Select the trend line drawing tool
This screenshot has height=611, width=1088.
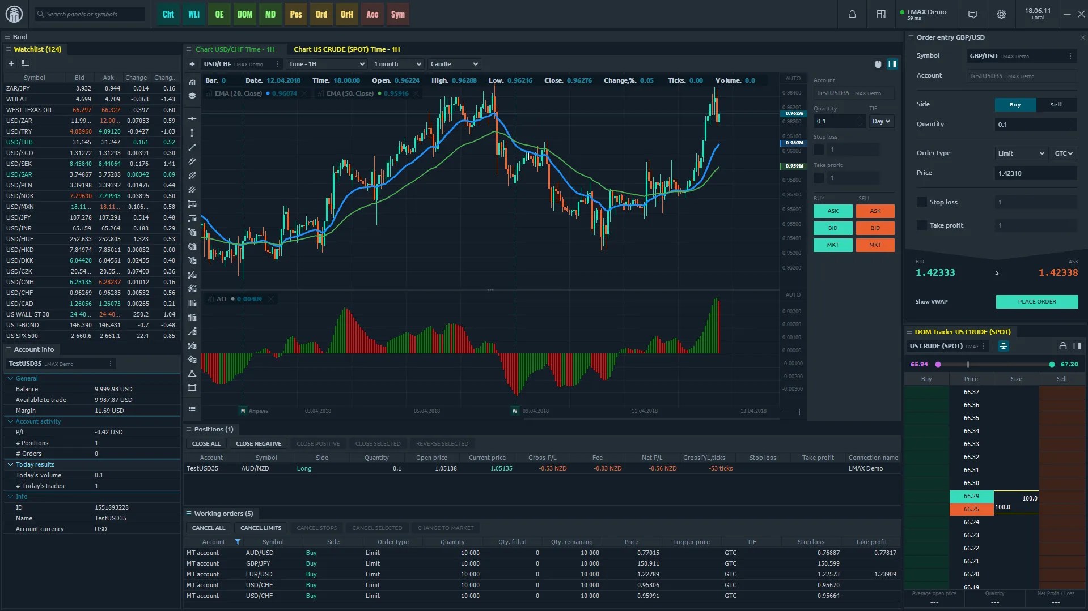pos(192,147)
